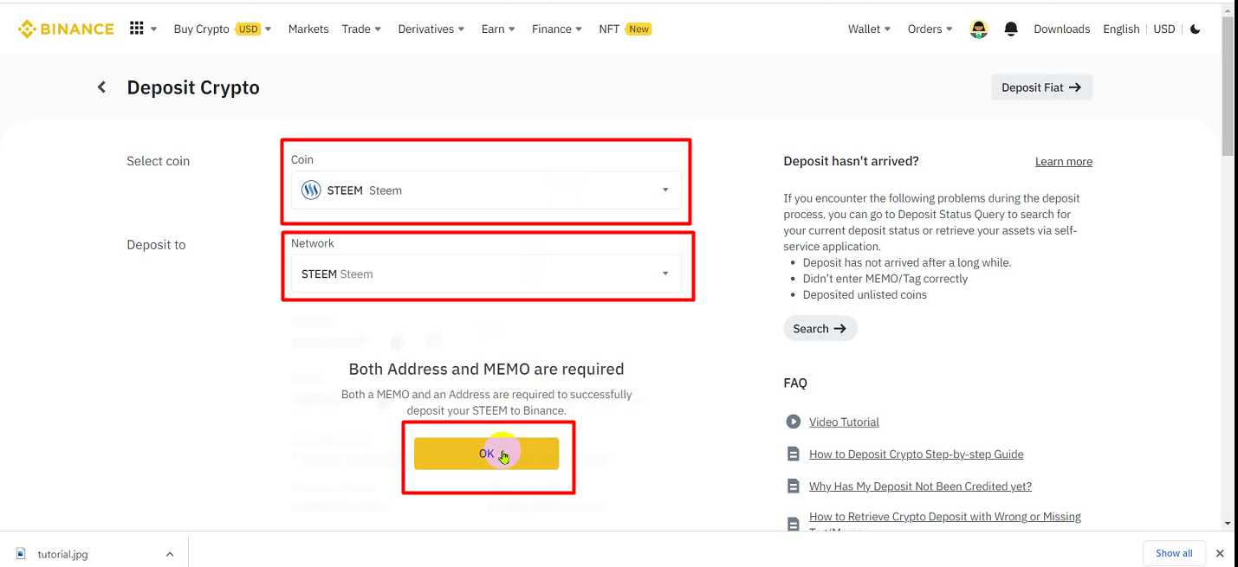Screen dimensions: 1238x567
Task: Click the 'Deposit to' label
Action: coord(156,245)
